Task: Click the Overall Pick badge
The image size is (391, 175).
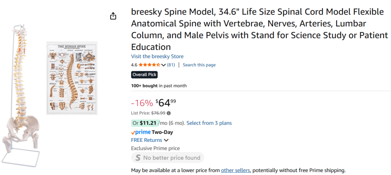Action: pos(144,75)
